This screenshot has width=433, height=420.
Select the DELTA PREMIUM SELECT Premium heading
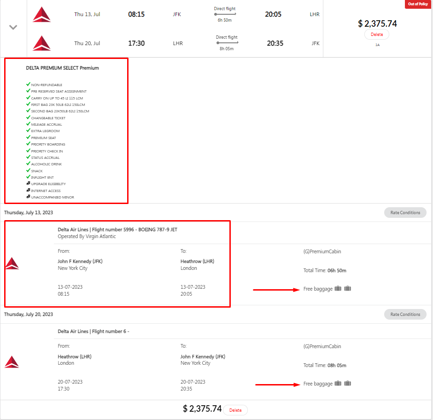(62, 68)
